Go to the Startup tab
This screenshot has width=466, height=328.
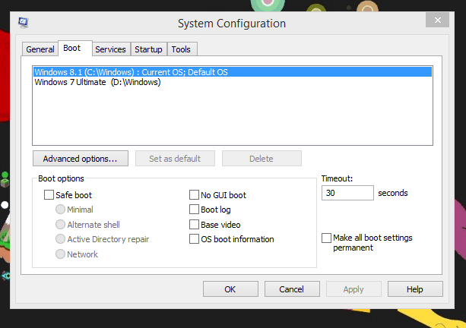pos(148,49)
